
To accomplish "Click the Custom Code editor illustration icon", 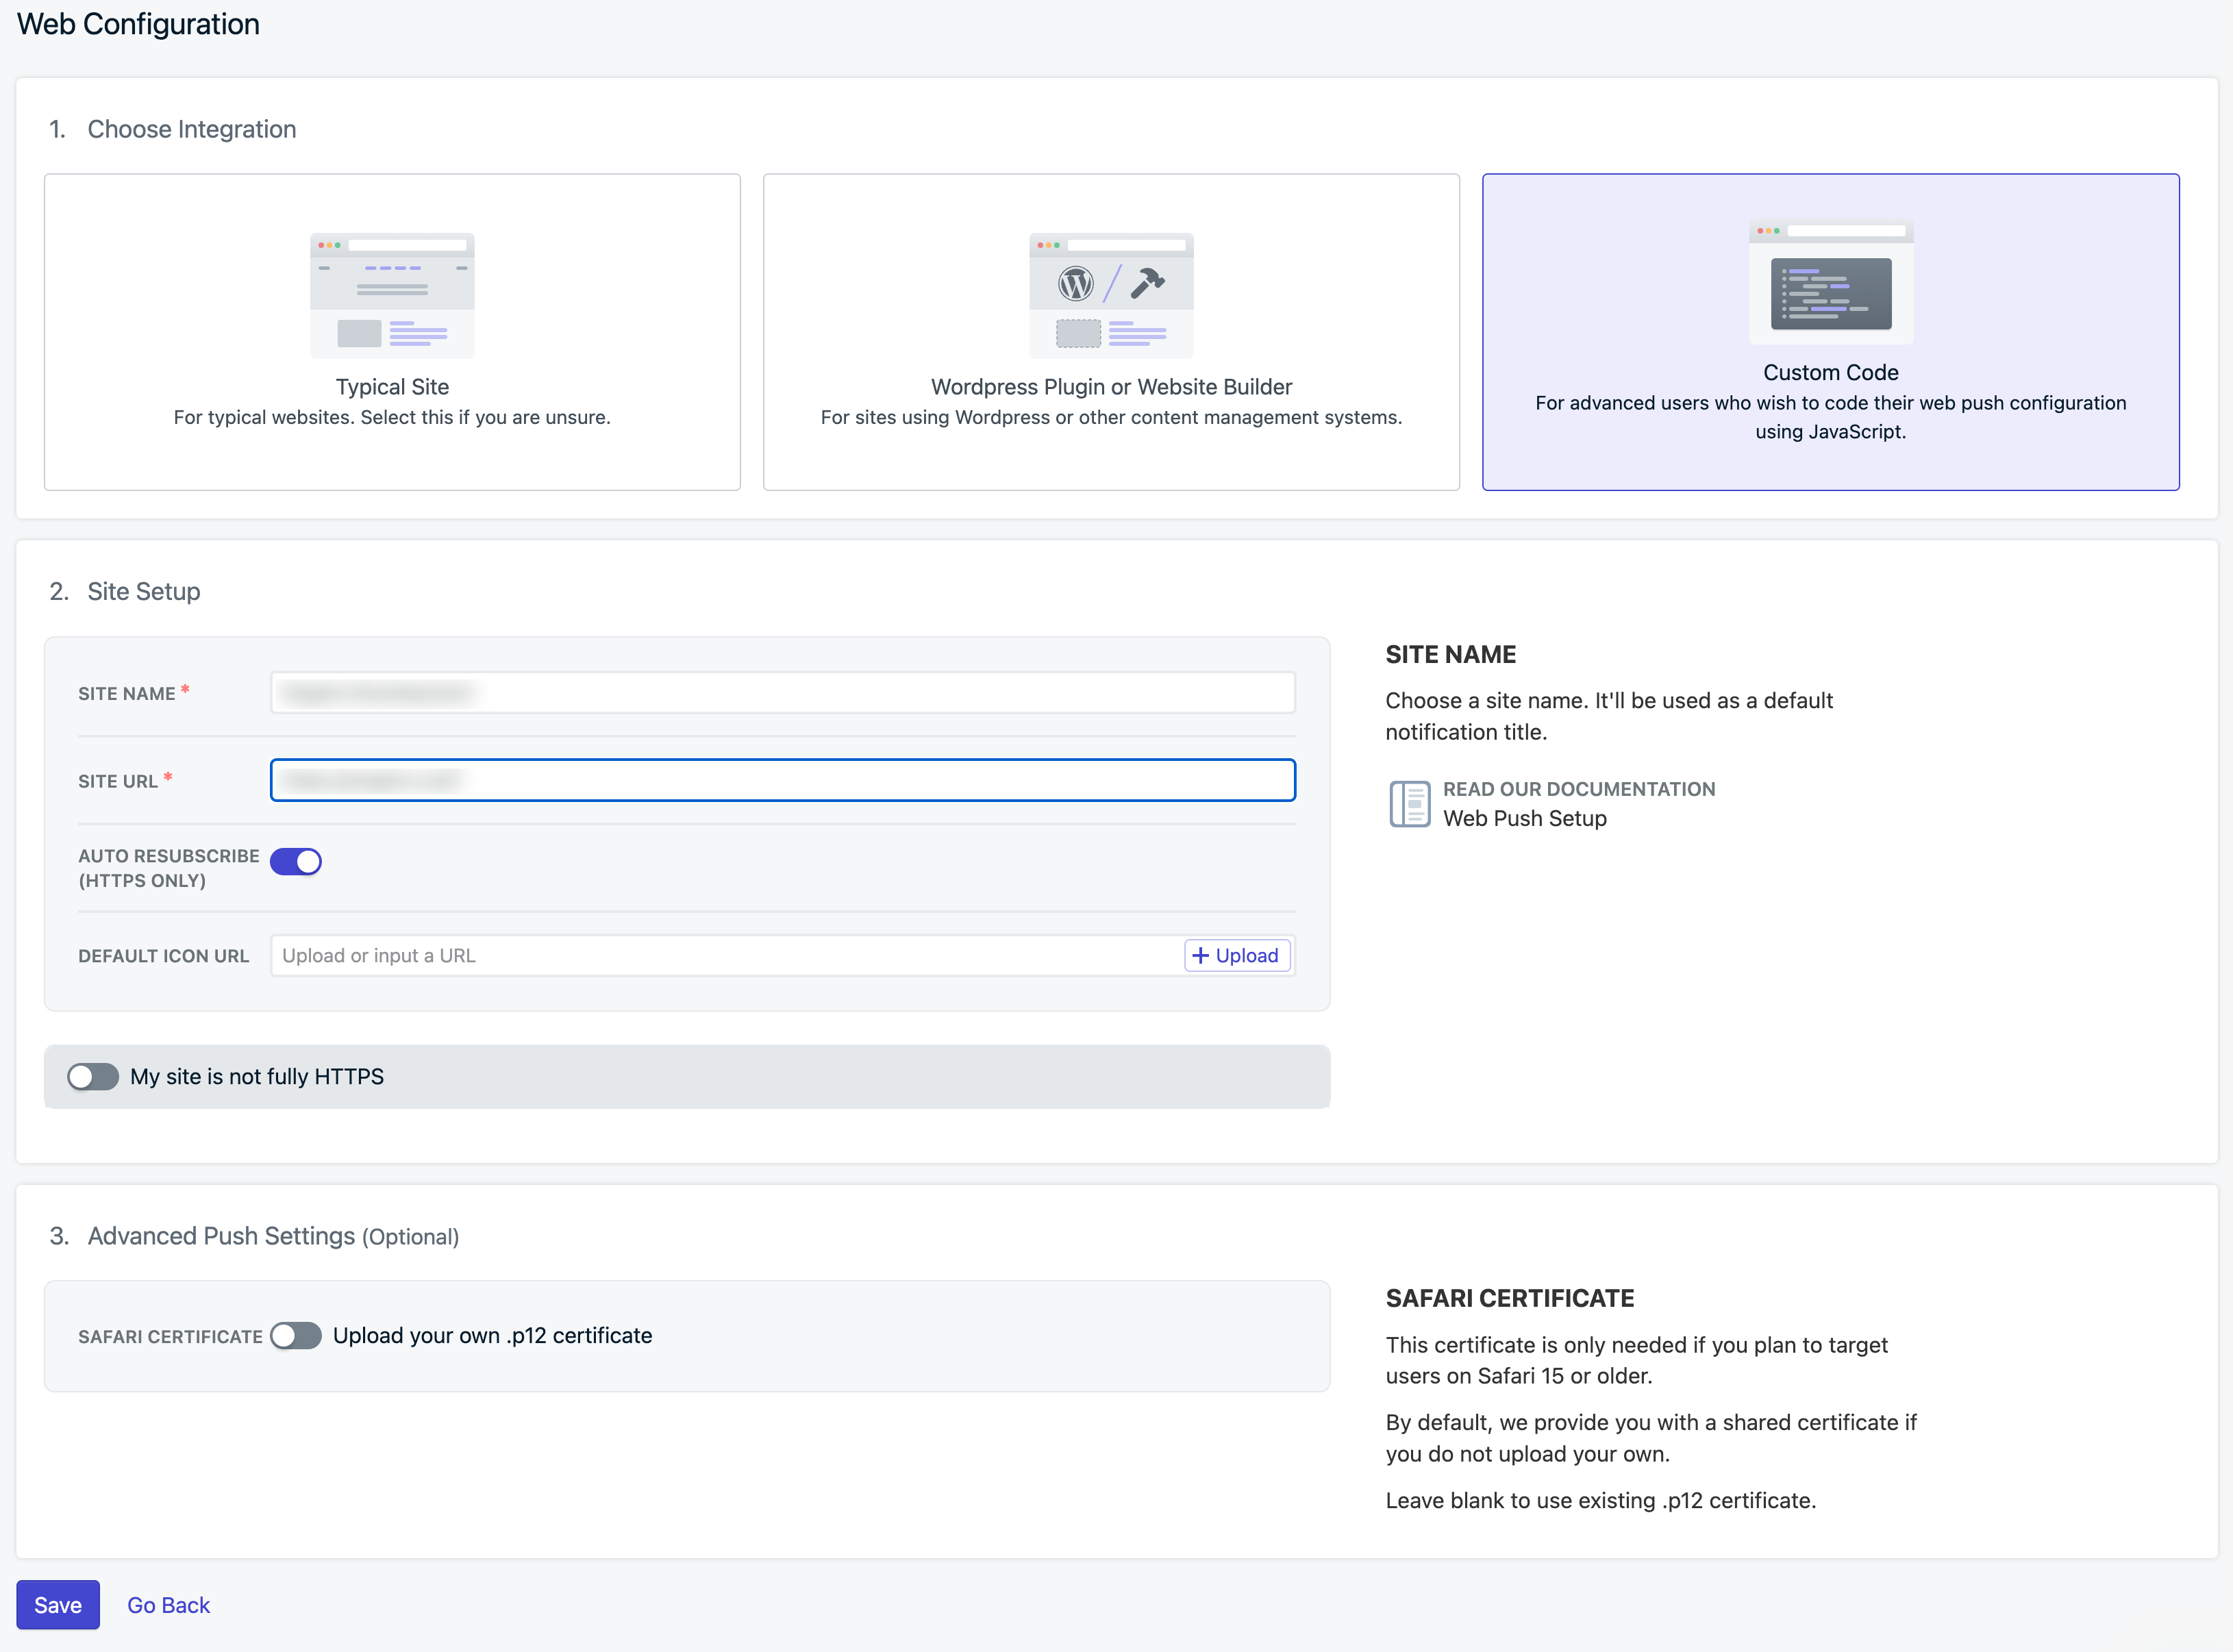I will pos(1830,282).
